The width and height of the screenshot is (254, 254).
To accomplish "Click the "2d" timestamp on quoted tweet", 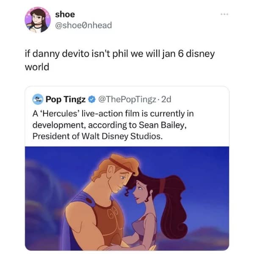I will click(166, 99).
